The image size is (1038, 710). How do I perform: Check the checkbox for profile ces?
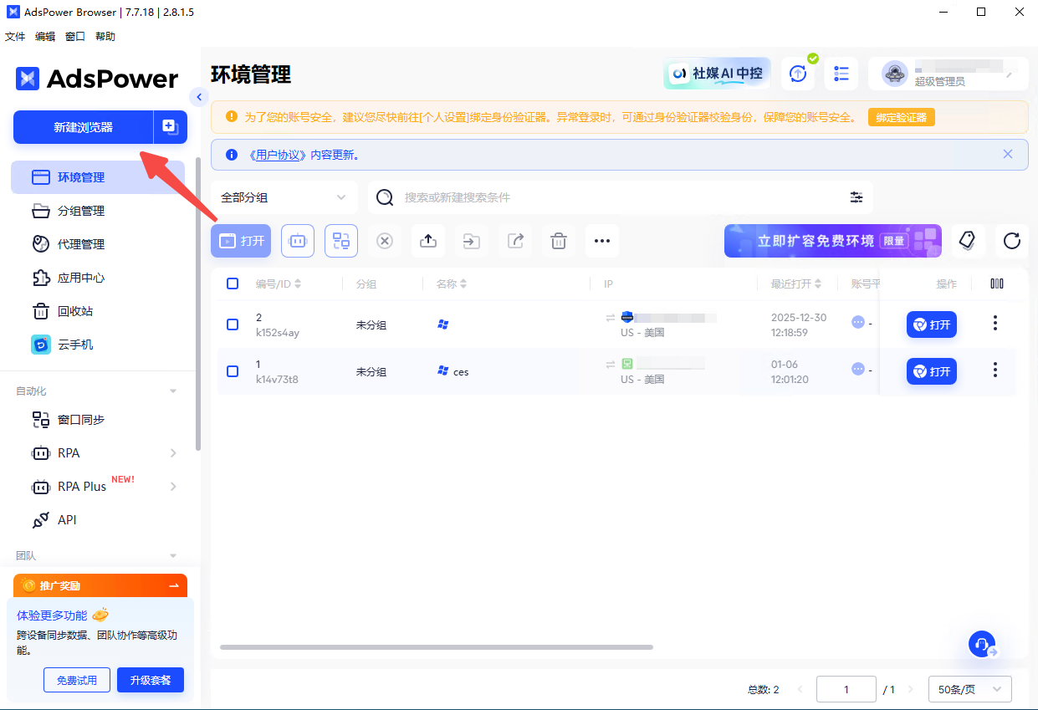(x=233, y=371)
